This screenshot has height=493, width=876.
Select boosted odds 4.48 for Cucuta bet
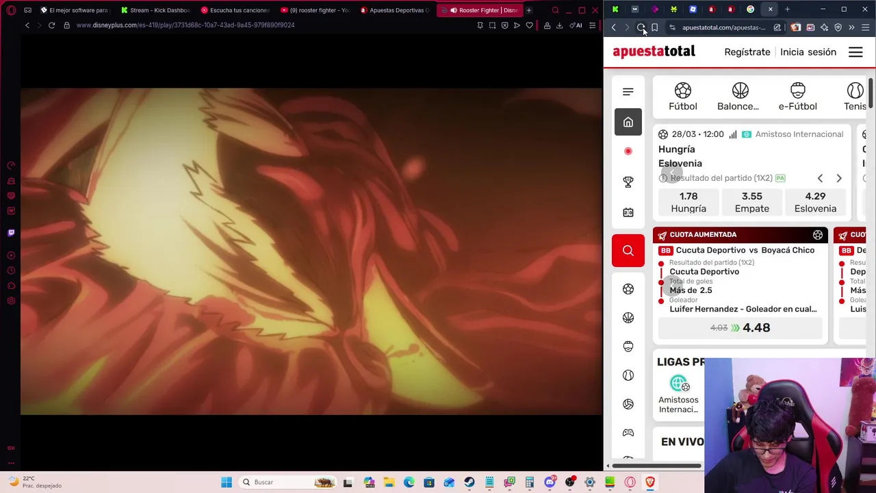(x=740, y=328)
